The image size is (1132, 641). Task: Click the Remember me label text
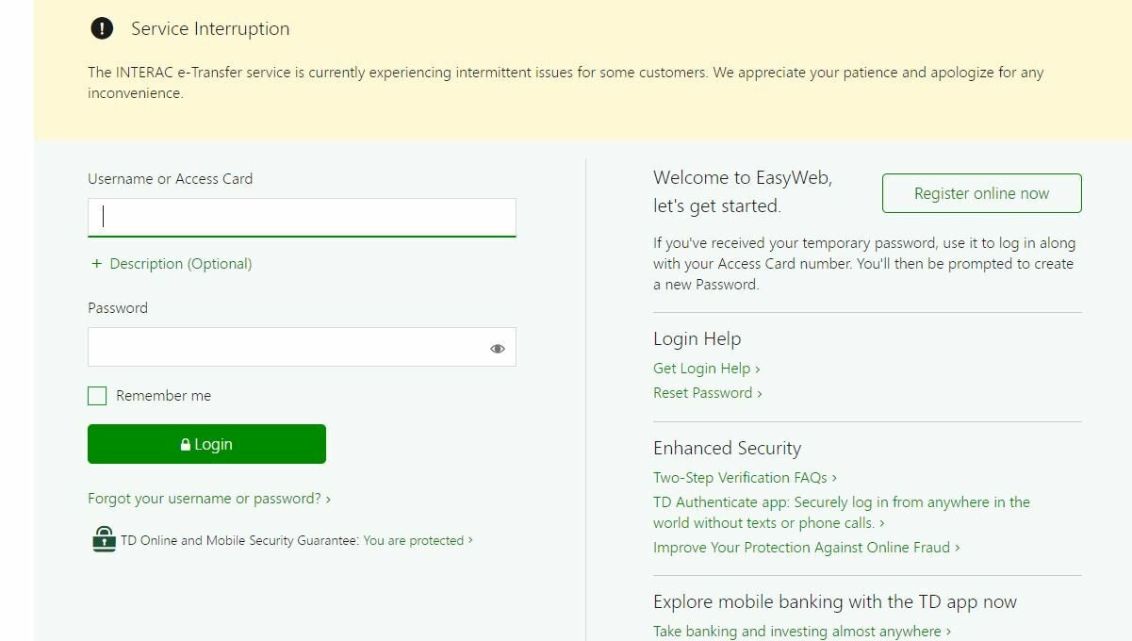[163, 396]
